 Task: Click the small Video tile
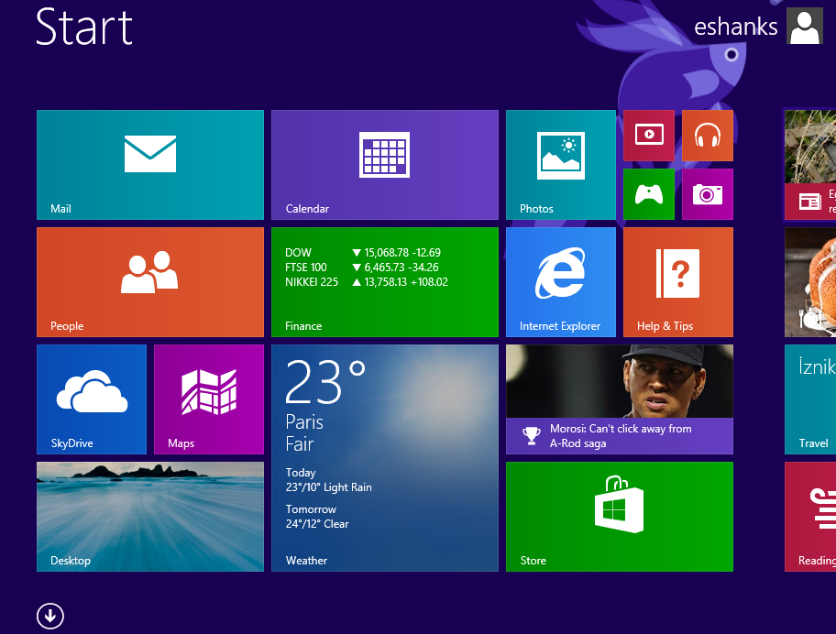[648, 136]
